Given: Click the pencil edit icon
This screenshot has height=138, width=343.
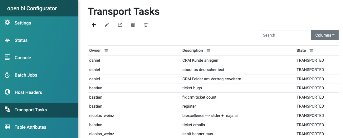Looking at the screenshot, I should tap(107, 25).
